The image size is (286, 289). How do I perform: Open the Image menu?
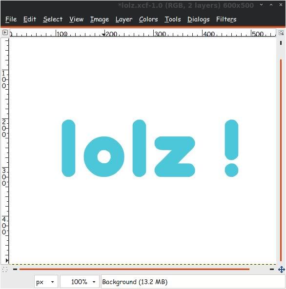100,19
